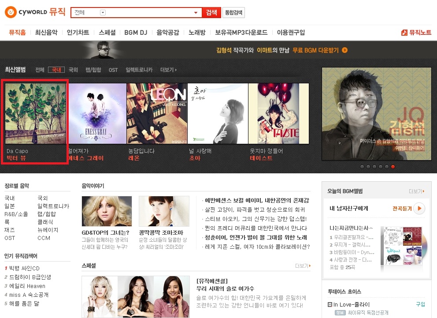Open the BGM DJ menu
This screenshot has height=318, width=437.
[x=136, y=32]
